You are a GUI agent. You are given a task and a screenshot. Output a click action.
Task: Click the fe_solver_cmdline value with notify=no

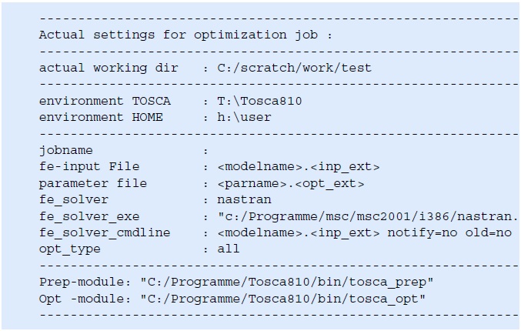pyautogui.click(x=365, y=232)
